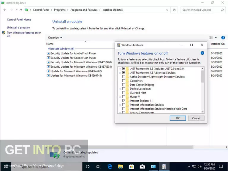Click OK in Windows Features dialog
Image resolution: width=228 pixels, height=171 pixels.
178,118
